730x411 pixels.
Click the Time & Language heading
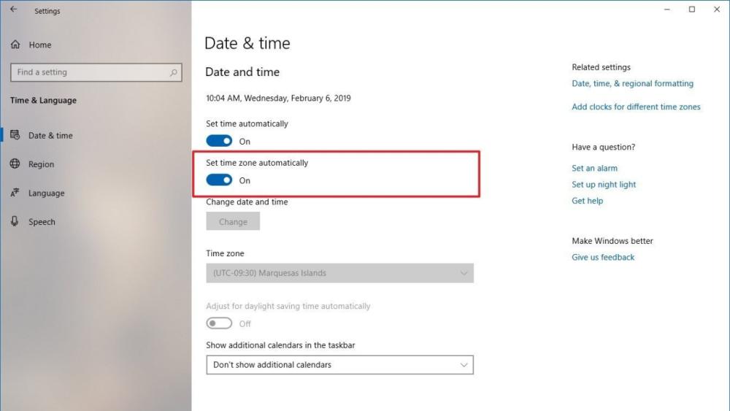43,100
